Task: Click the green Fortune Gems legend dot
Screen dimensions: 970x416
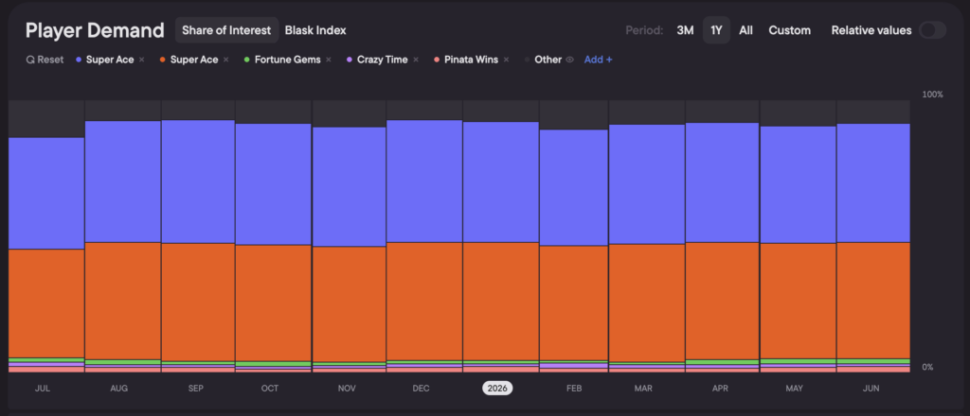Action: point(247,60)
